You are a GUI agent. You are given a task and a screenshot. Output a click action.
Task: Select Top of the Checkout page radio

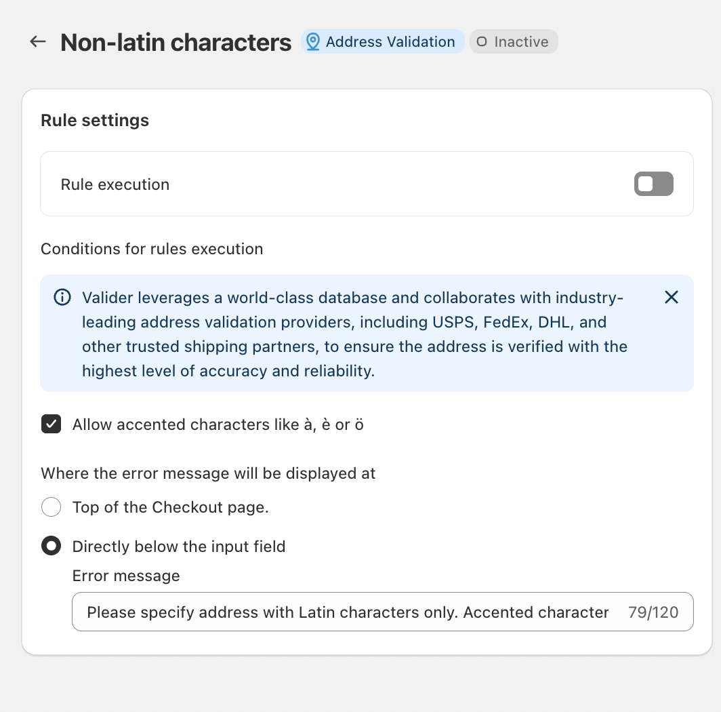coord(52,507)
